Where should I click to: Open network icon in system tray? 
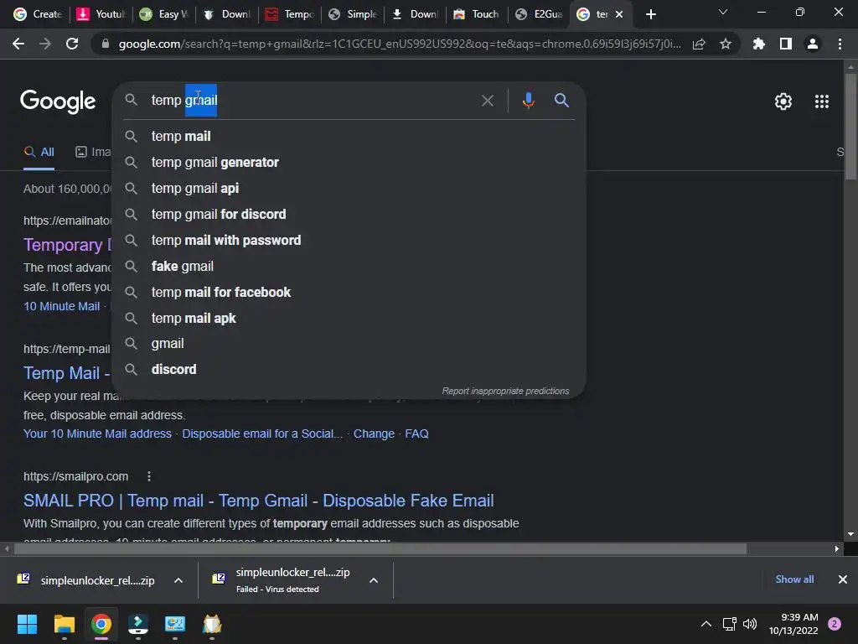point(730,624)
